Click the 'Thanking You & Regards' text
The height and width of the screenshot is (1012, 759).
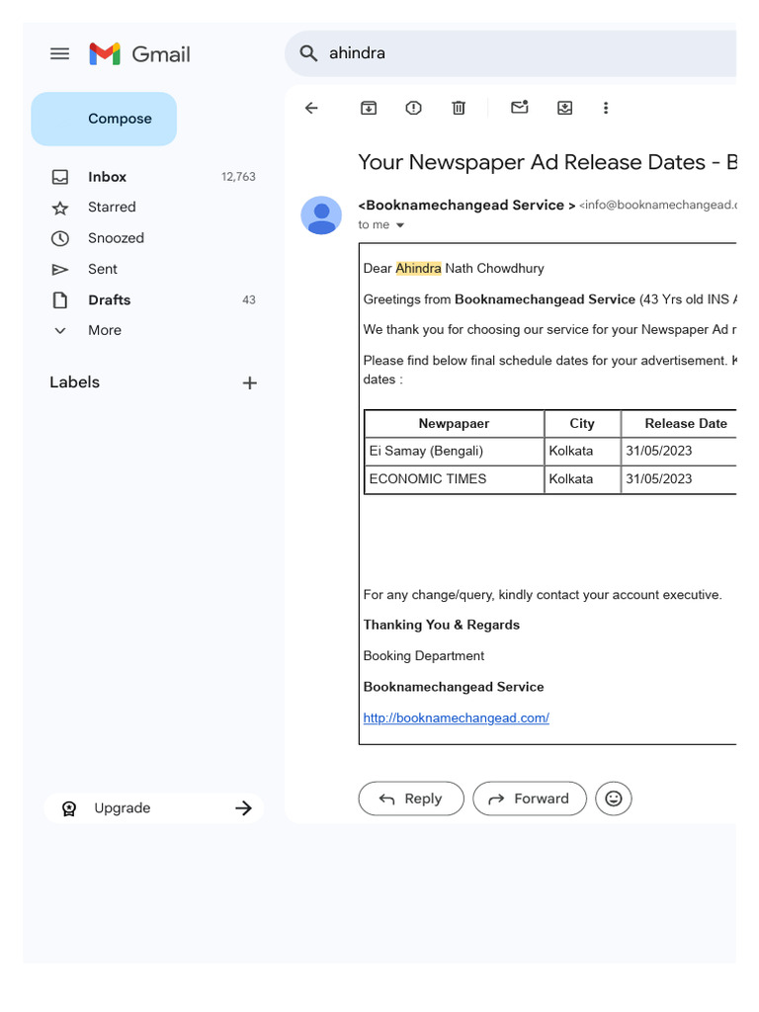click(x=442, y=625)
